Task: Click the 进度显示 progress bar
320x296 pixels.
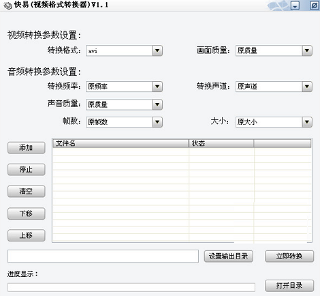Action: (131, 287)
